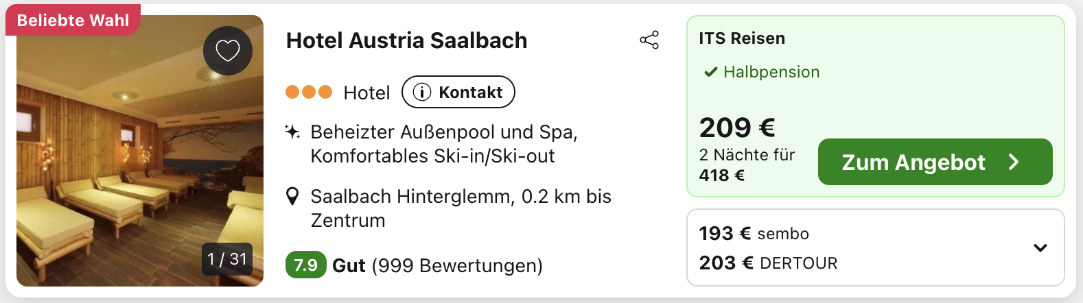
Task: Click the Beliebte Wahl badge
Action: coord(73,20)
